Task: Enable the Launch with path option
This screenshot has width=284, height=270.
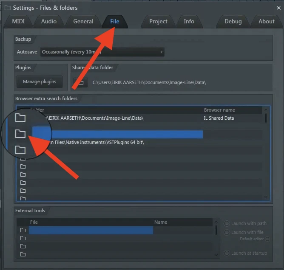Action: point(227,224)
